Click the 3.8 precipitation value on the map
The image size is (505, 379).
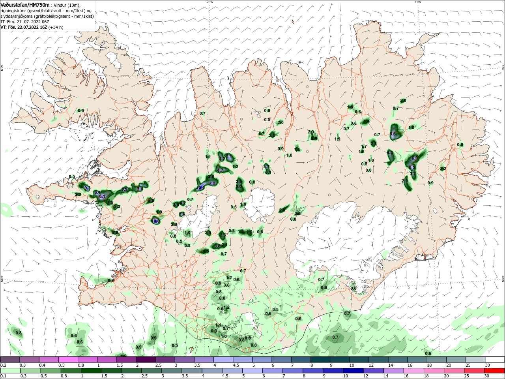point(217,246)
